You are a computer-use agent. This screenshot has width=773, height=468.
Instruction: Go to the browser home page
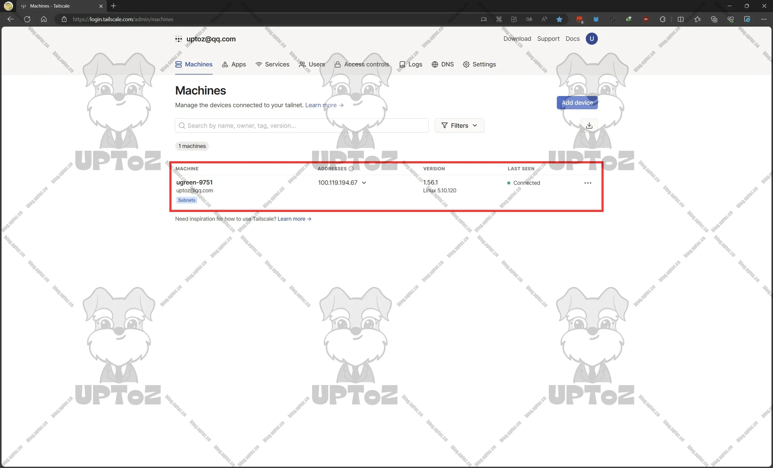(43, 19)
